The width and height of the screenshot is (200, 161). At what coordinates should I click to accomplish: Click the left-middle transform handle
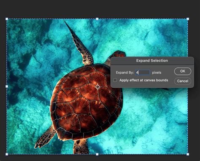[7, 86]
